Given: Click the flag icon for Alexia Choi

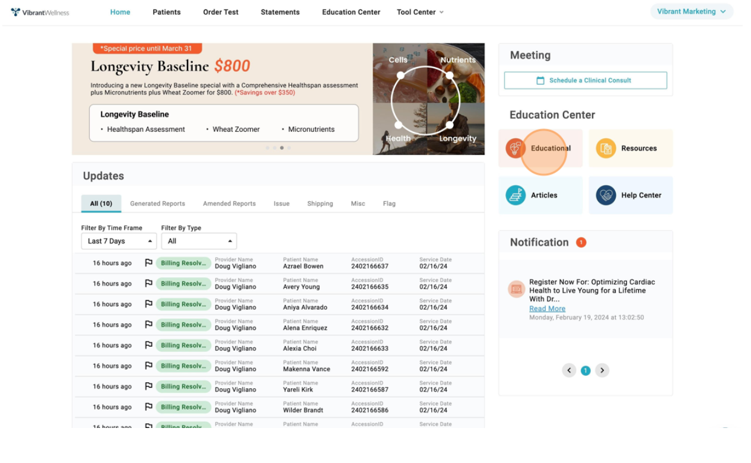Looking at the screenshot, I should (149, 345).
